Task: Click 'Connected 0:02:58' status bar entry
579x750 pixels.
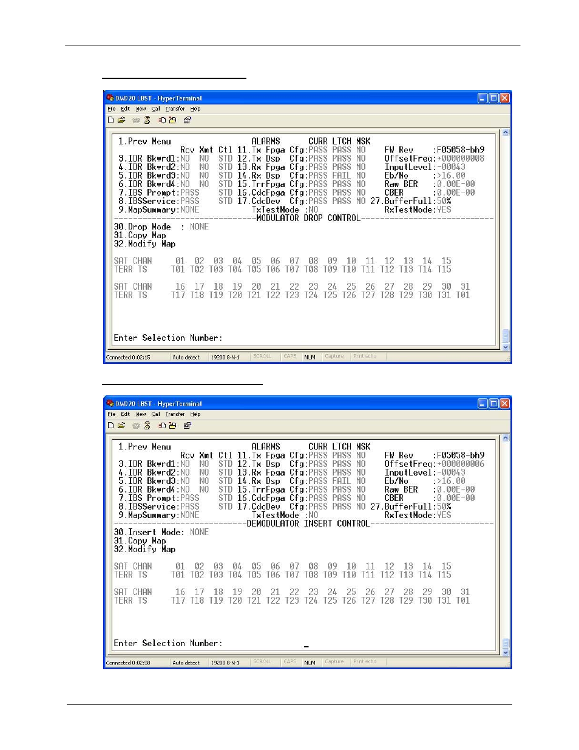Action: click(129, 663)
